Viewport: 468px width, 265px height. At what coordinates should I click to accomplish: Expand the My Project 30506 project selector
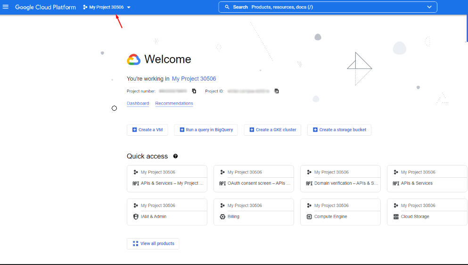(x=107, y=7)
